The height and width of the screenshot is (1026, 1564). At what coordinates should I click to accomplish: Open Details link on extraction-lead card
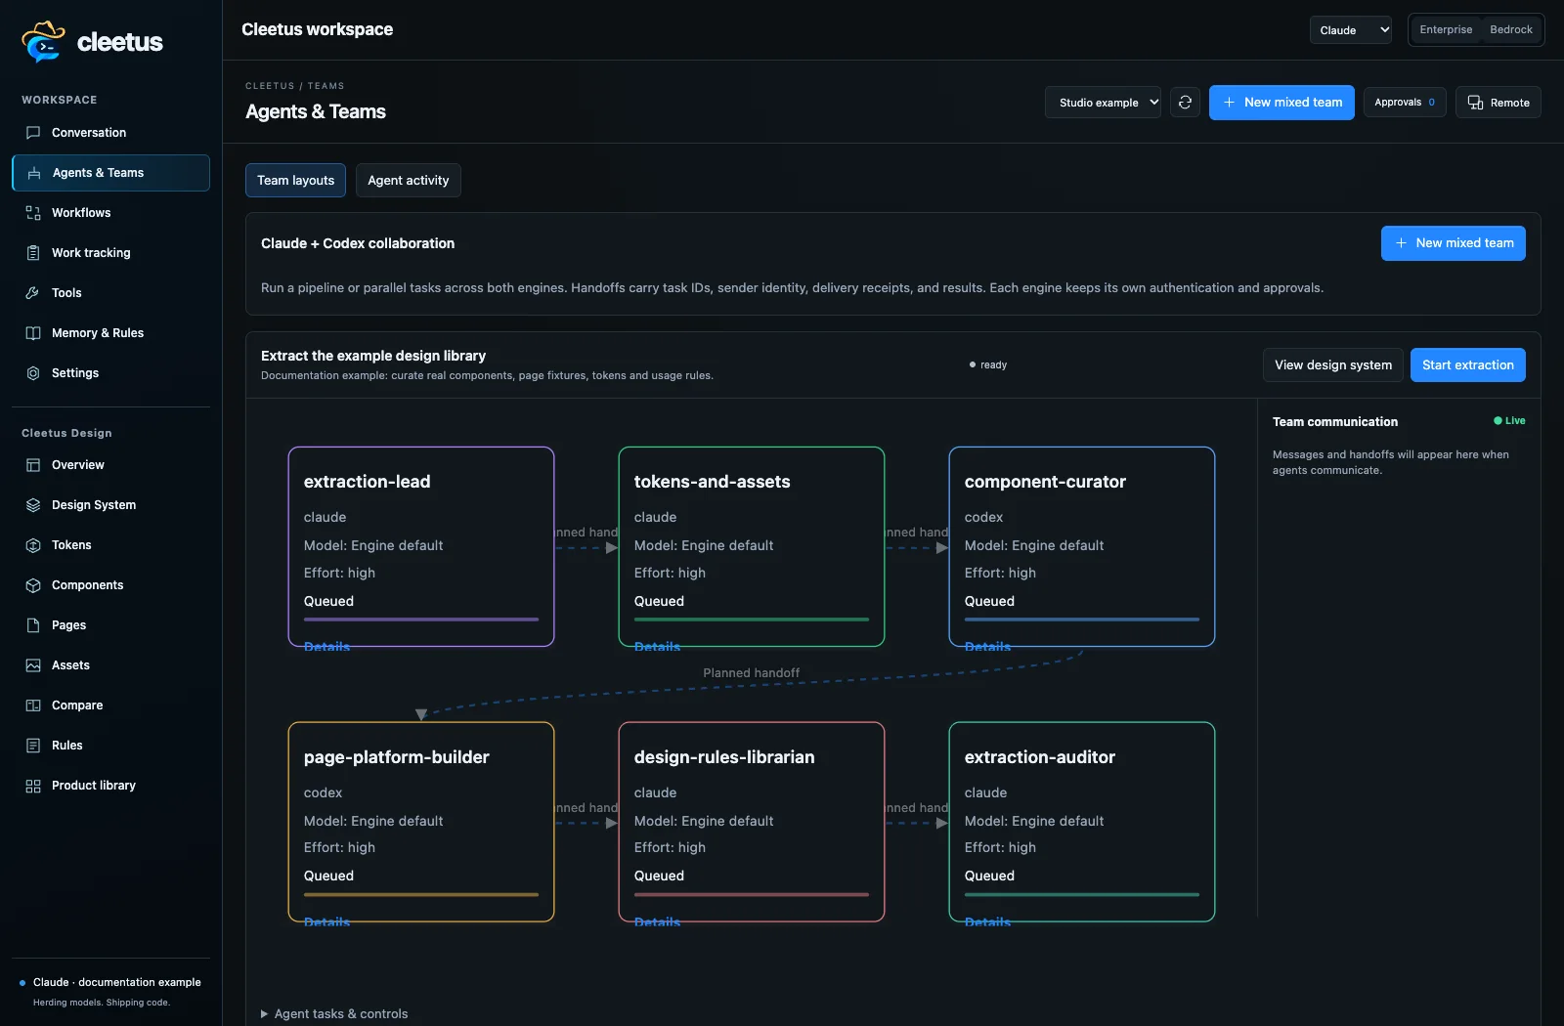[x=326, y=647]
